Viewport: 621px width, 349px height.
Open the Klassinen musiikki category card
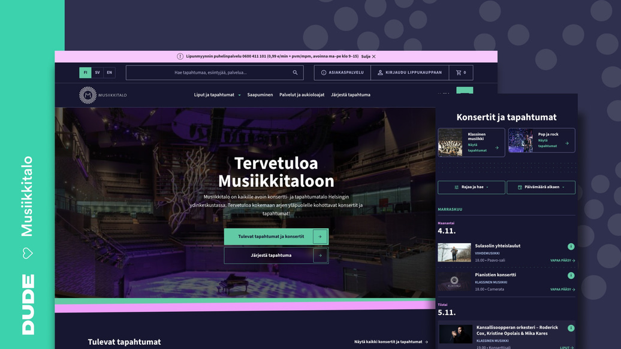(471, 142)
